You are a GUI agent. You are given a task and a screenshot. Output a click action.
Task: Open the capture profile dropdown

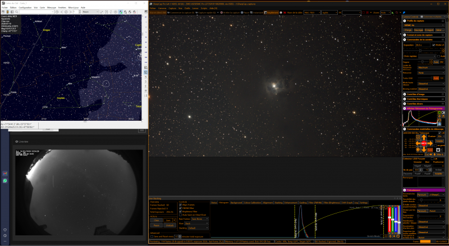[424, 25]
